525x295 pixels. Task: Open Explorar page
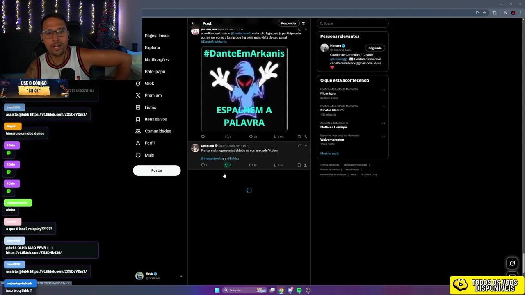tap(153, 48)
